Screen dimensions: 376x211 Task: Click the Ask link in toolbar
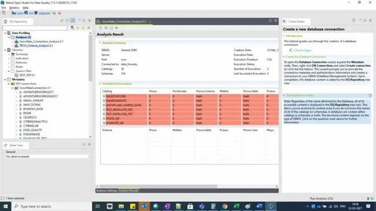pos(31,13)
